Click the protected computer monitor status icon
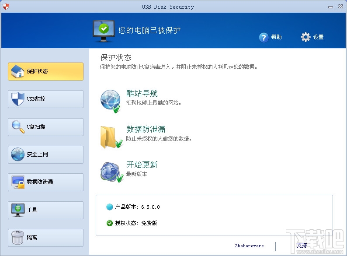The width and height of the screenshot is (347, 256). (104, 31)
